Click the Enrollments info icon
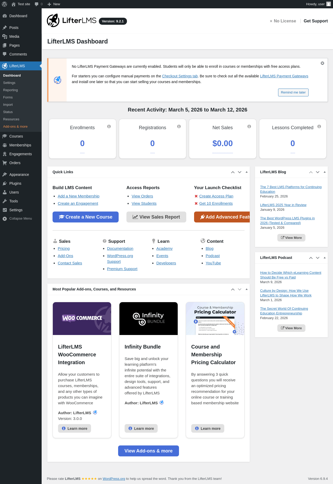Screen dimensions: 333x484 (109, 126)
